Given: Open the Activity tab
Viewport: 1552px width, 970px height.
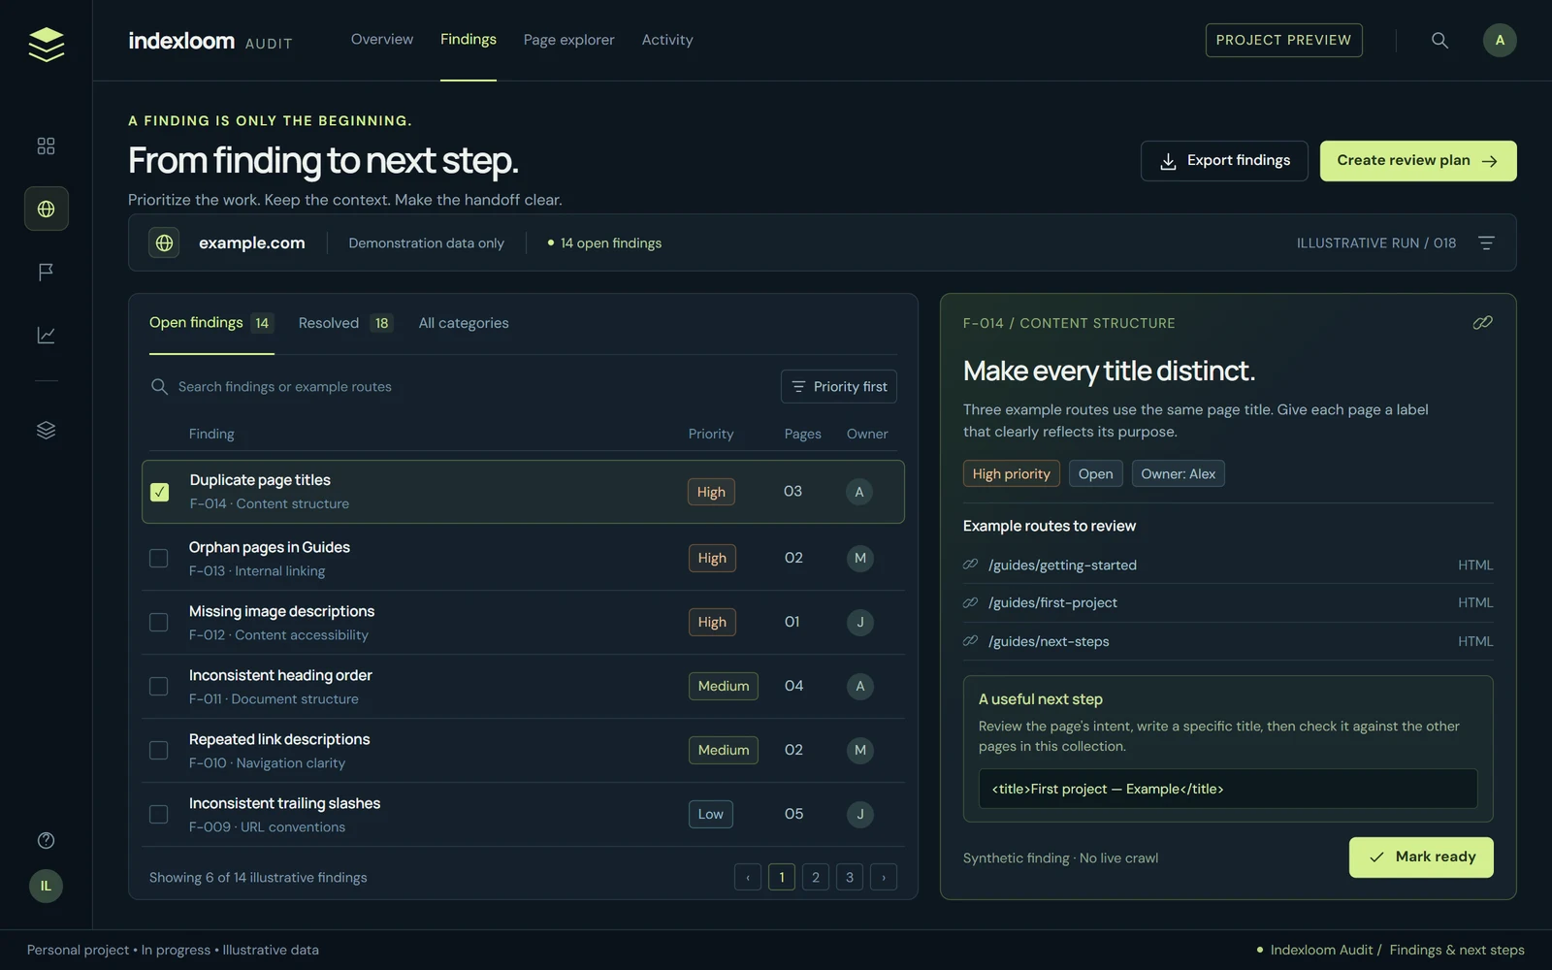Looking at the screenshot, I should pos(667,40).
